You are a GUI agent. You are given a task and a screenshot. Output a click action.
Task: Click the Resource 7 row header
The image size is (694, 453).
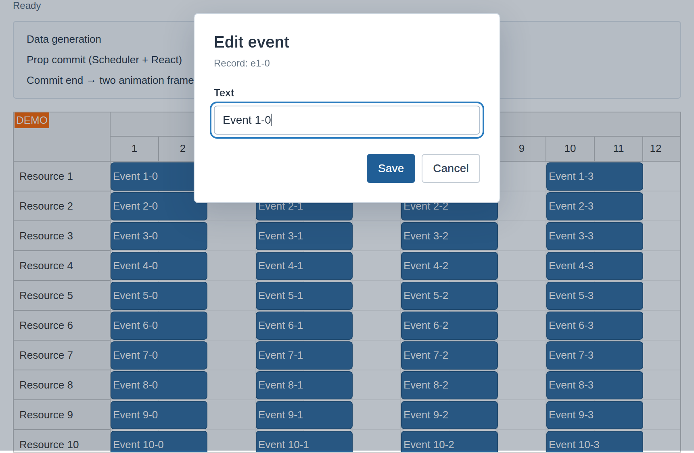pos(62,355)
